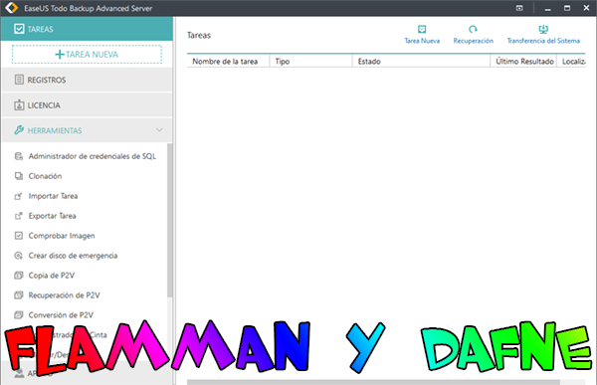Click the Copia de P2V icon
Image resolution: width=597 pixels, height=385 pixels.
tap(19, 276)
